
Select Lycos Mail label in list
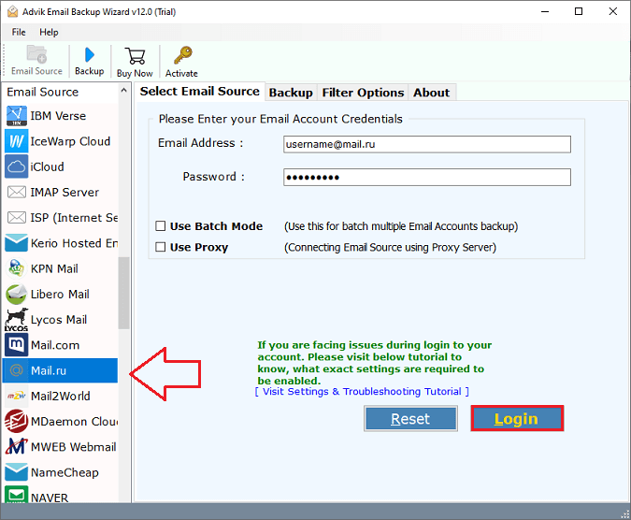(x=59, y=320)
